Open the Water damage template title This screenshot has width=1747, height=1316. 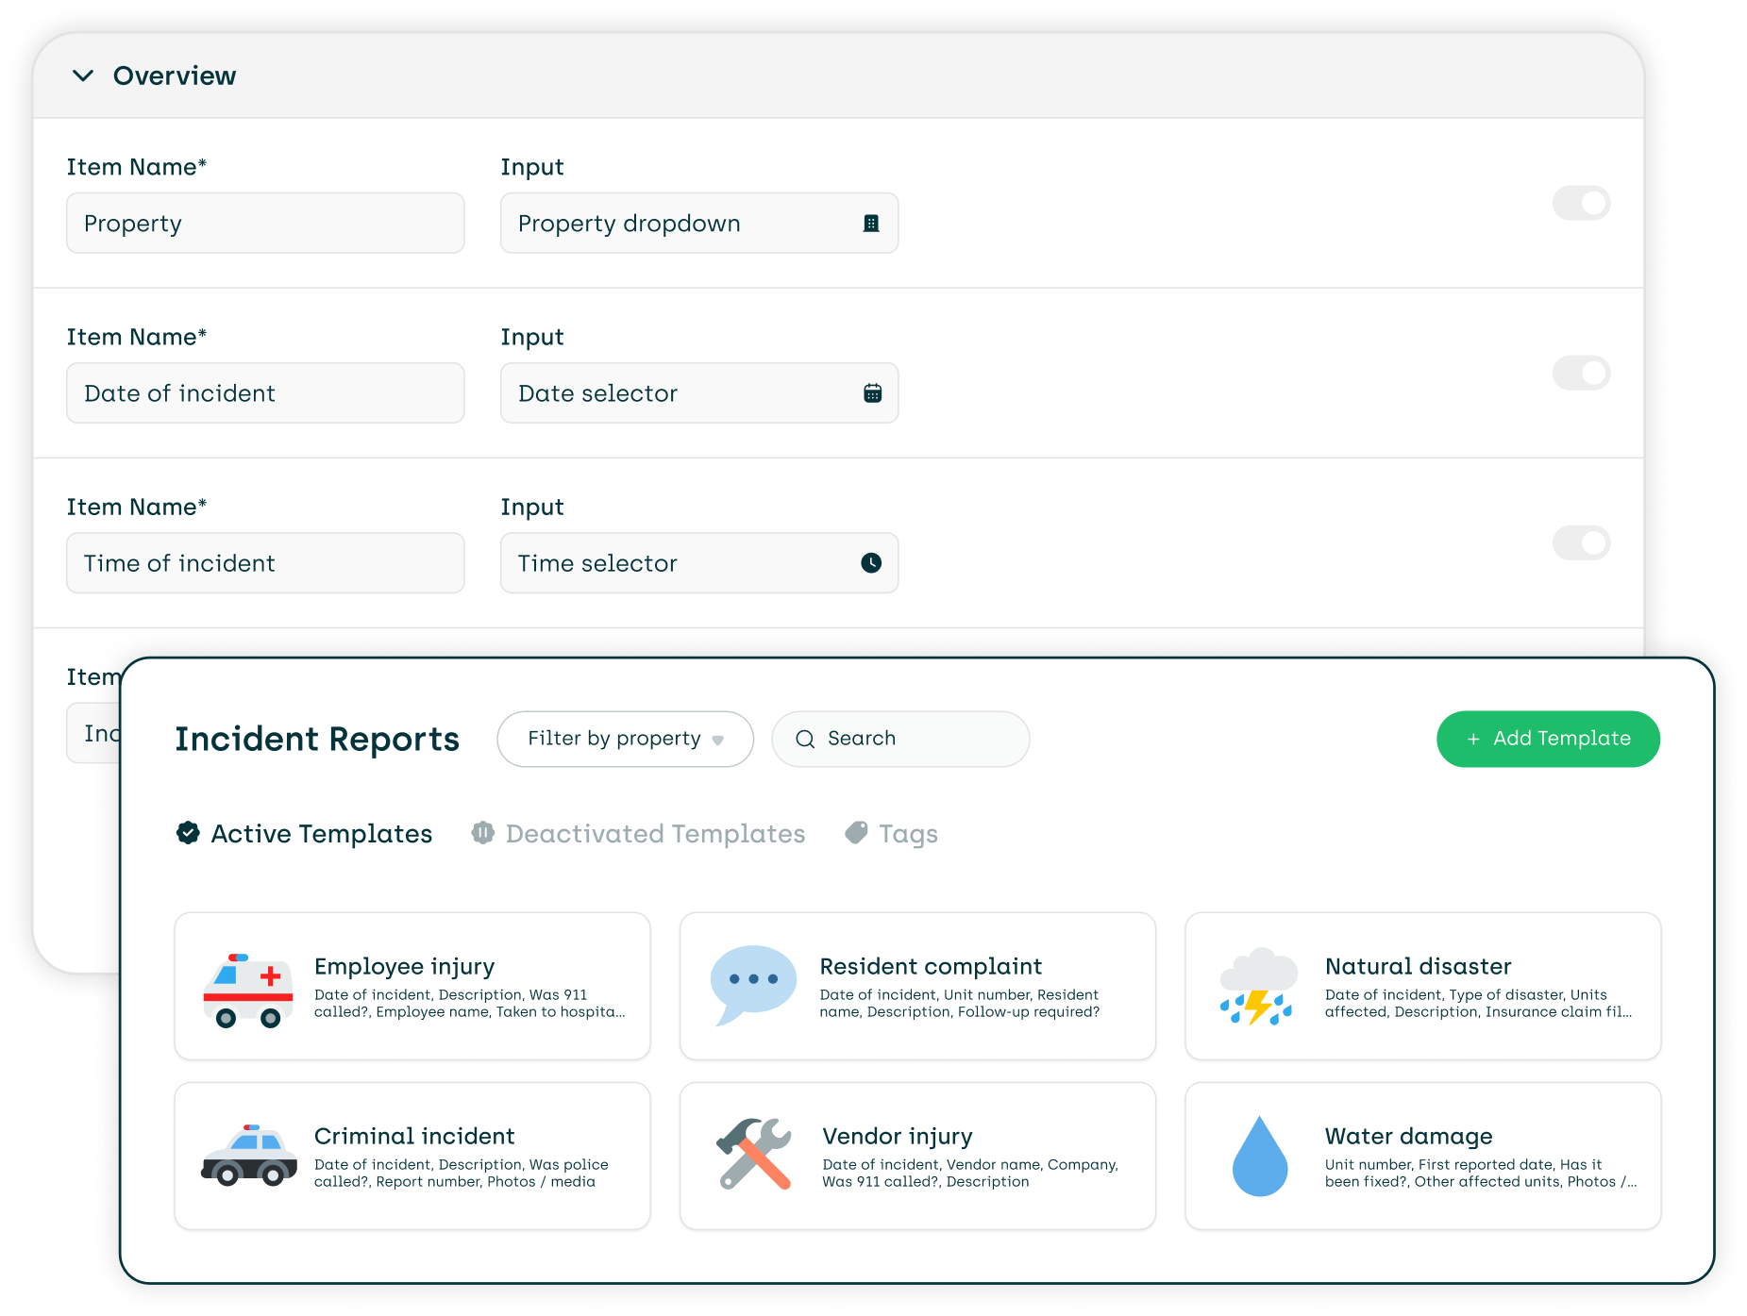coord(1408,1136)
